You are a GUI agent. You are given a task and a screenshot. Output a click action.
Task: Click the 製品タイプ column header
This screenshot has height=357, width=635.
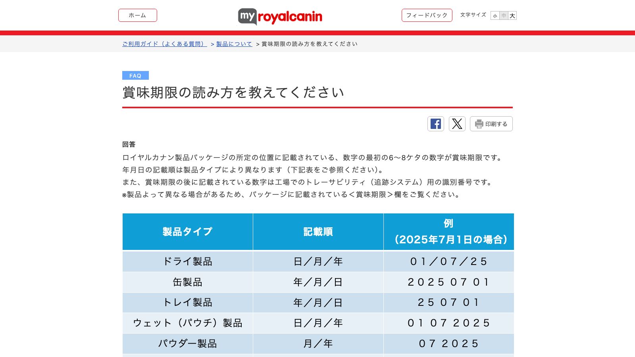[x=187, y=232]
